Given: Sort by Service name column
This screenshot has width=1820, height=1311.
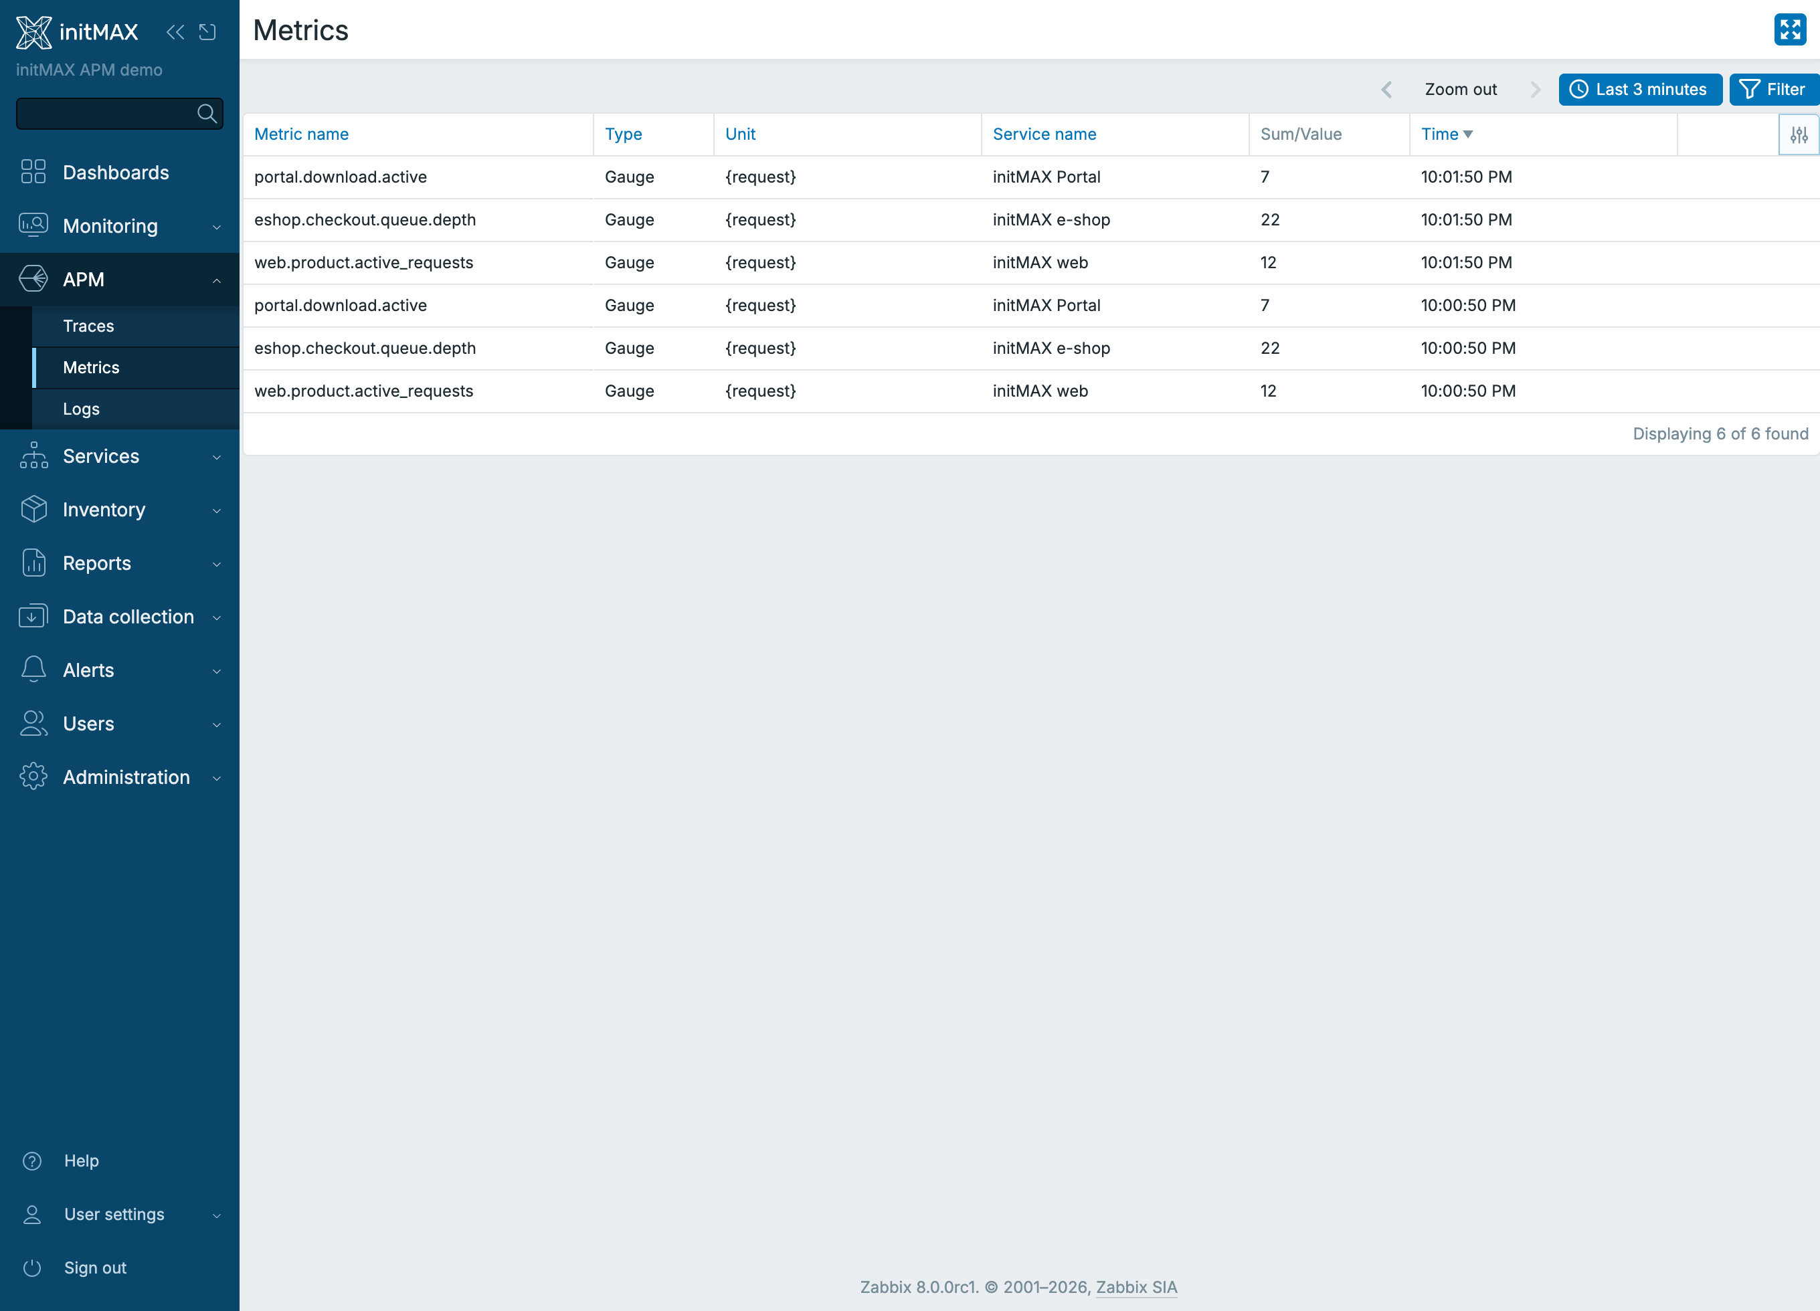Looking at the screenshot, I should (x=1044, y=135).
